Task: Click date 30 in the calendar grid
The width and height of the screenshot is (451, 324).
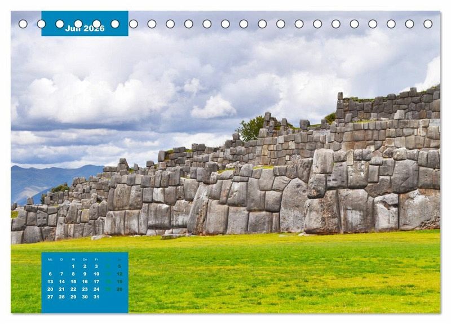Action: [x=85, y=297]
